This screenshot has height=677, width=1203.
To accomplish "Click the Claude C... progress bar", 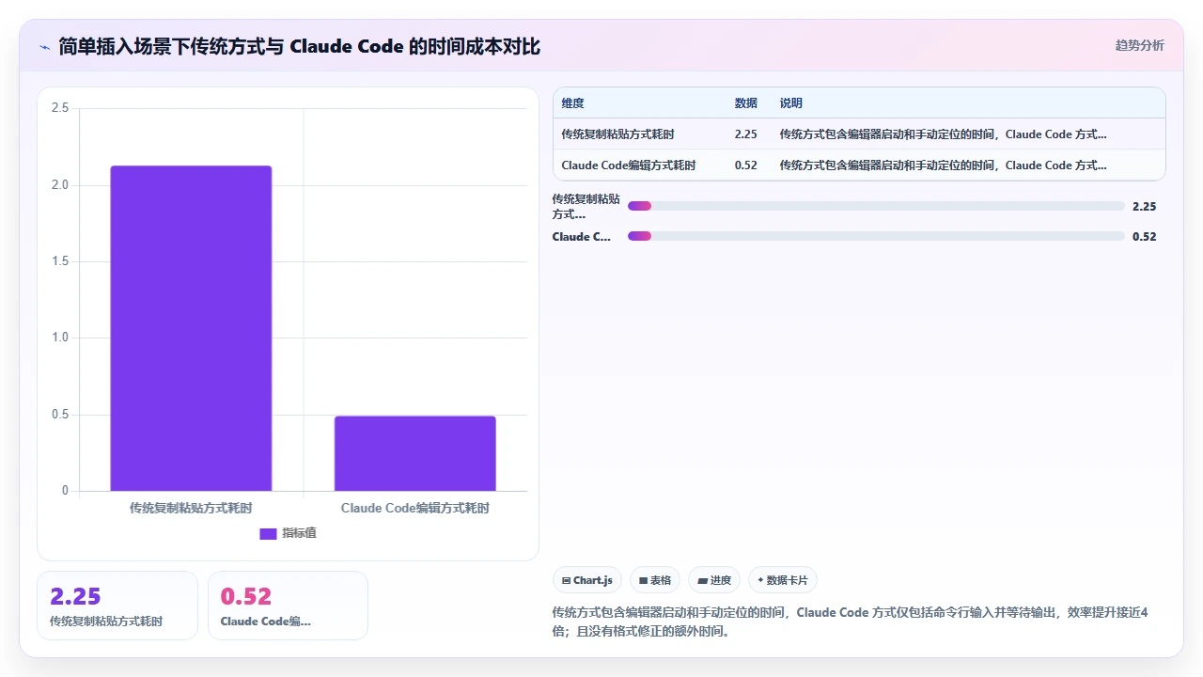I will point(876,236).
